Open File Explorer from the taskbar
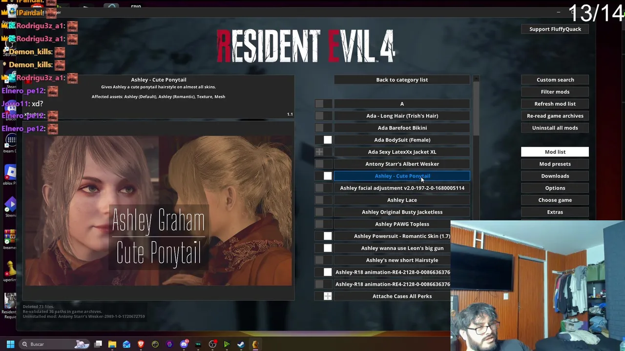The height and width of the screenshot is (351, 625). coord(112,344)
